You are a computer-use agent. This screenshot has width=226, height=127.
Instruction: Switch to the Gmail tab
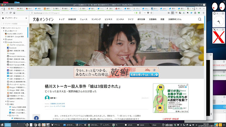tap(20, 8)
